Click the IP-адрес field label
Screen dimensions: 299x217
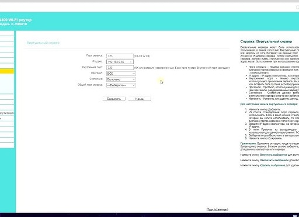pos(97,61)
